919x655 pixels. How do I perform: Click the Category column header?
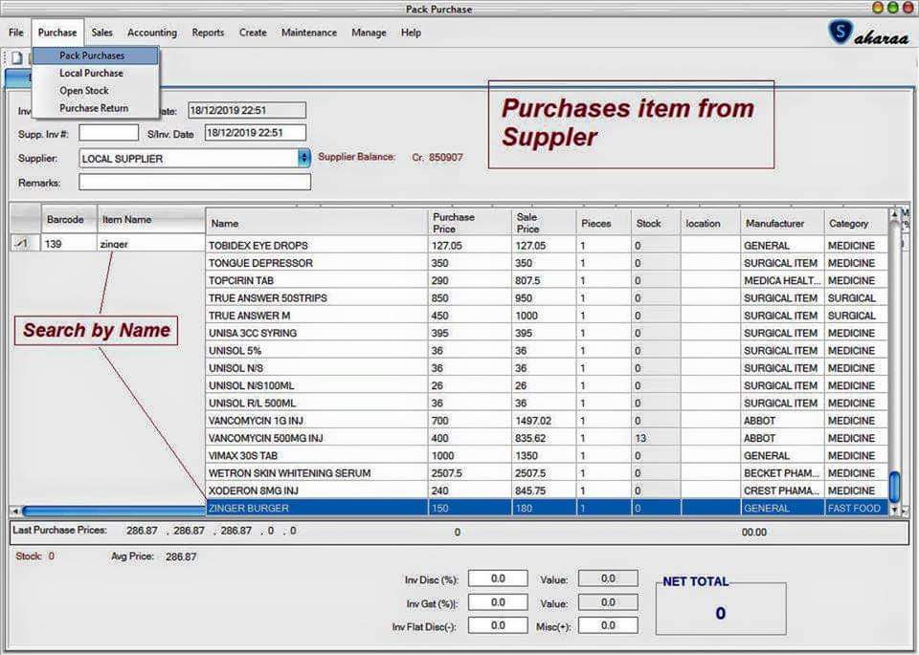click(x=856, y=223)
